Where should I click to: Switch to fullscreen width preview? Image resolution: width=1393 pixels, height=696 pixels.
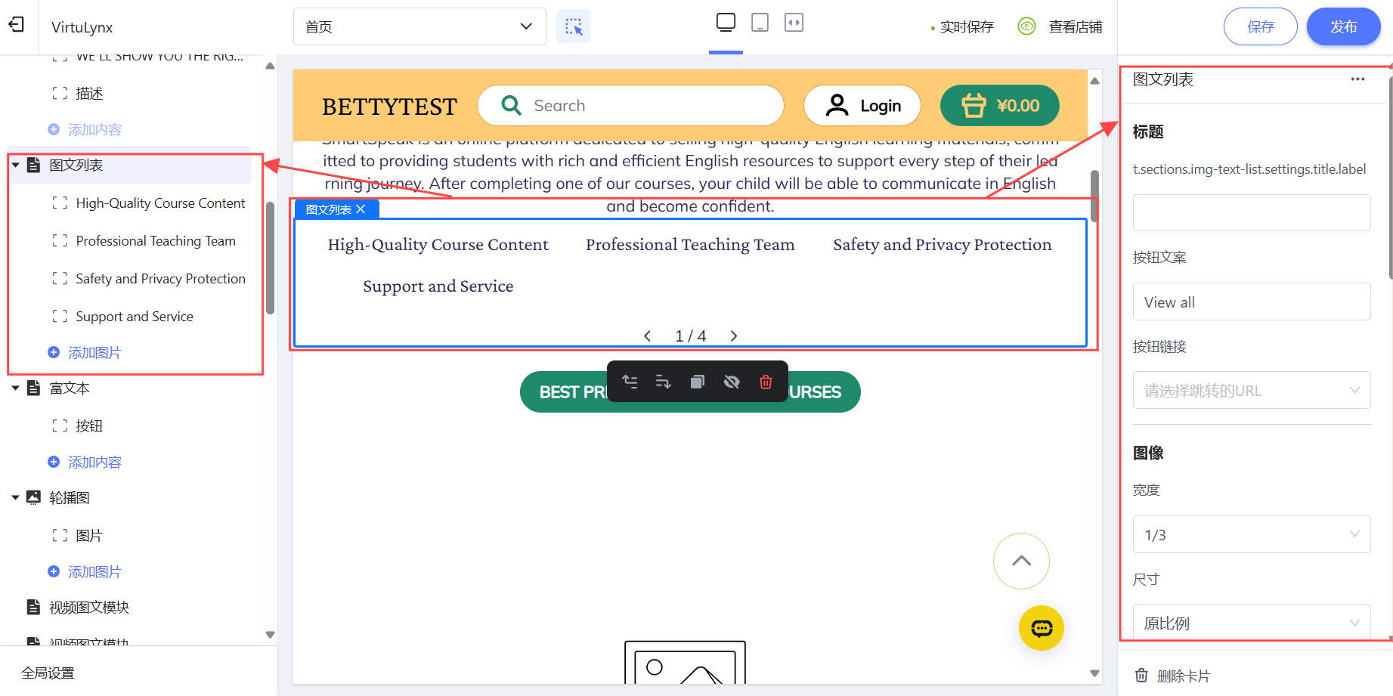click(x=794, y=23)
